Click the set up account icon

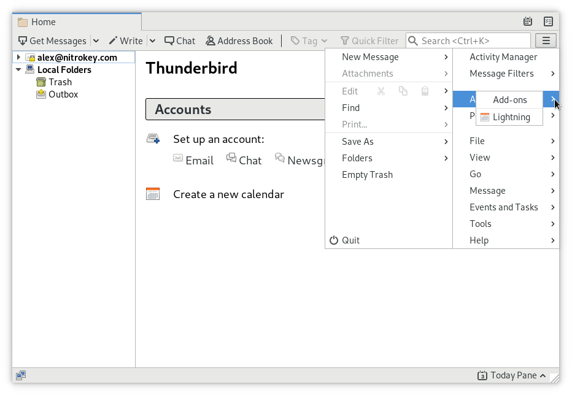(153, 139)
